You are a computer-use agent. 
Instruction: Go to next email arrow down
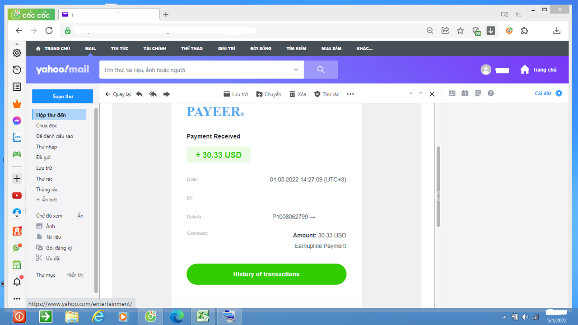[420, 93]
